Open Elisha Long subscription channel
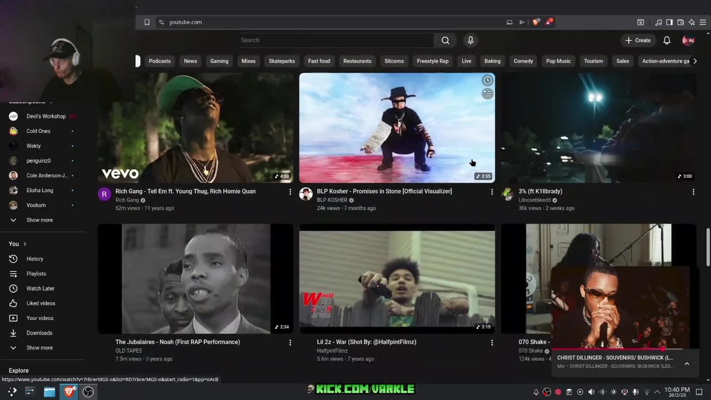 pyautogui.click(x=43, y=191)
